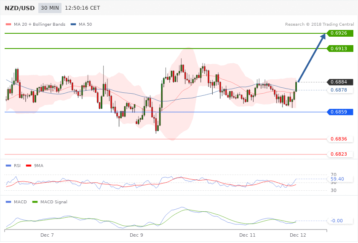Click the 0.6836 support price label

pos(340,139)
